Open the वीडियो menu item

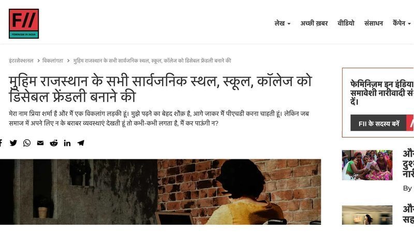pos(346,23)
